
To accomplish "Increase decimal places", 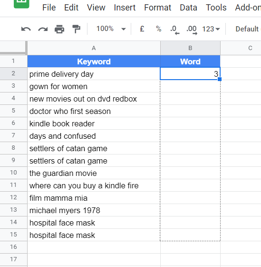I will (192, 30).
